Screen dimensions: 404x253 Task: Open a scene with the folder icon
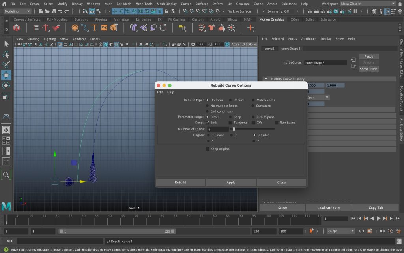click(47, 11)
